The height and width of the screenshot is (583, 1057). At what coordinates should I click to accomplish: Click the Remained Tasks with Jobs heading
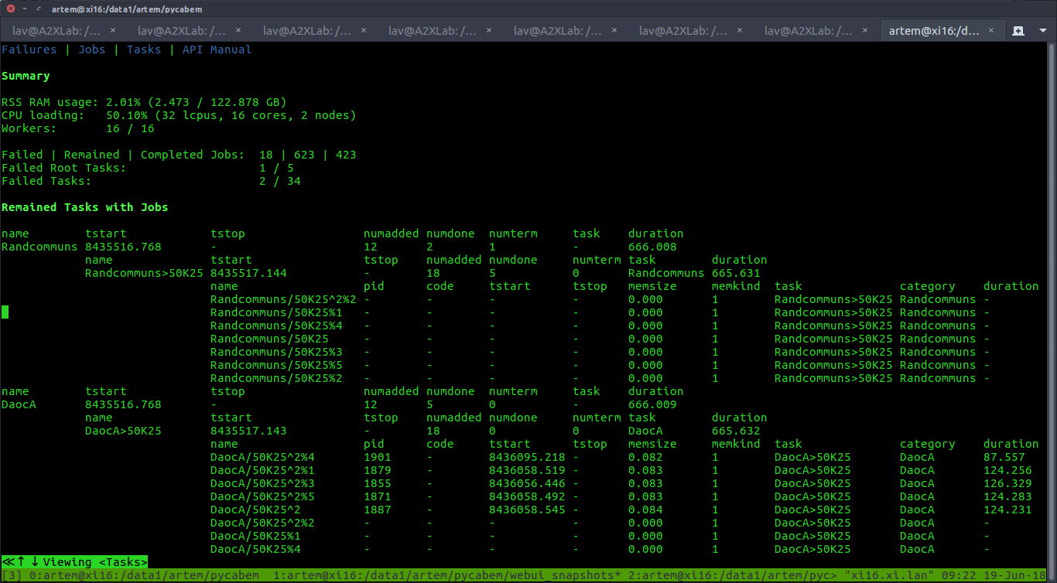click(85, 207)
